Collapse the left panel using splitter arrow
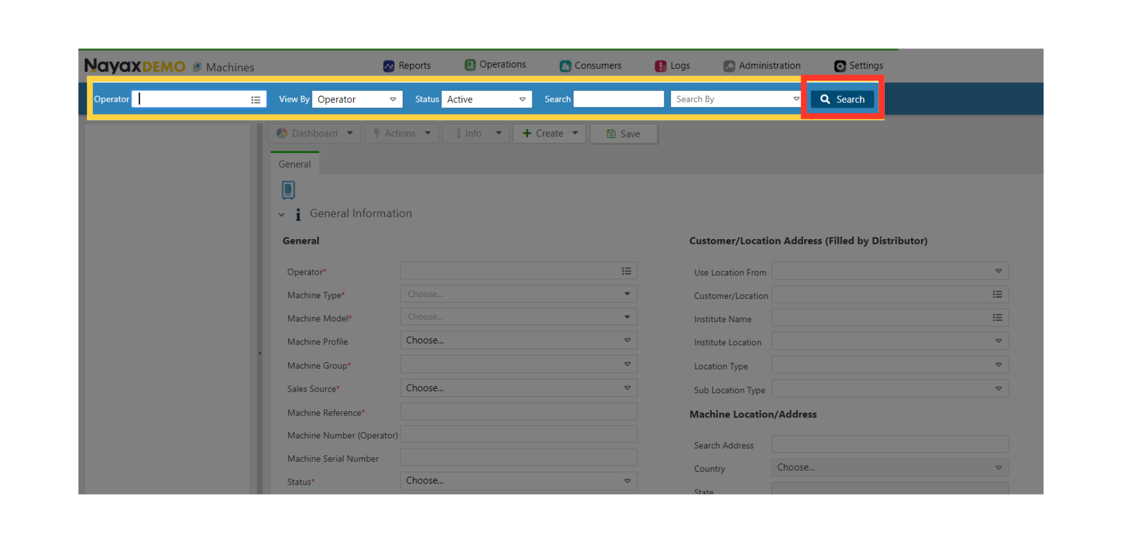1122x543 pixels. (260, 352)
